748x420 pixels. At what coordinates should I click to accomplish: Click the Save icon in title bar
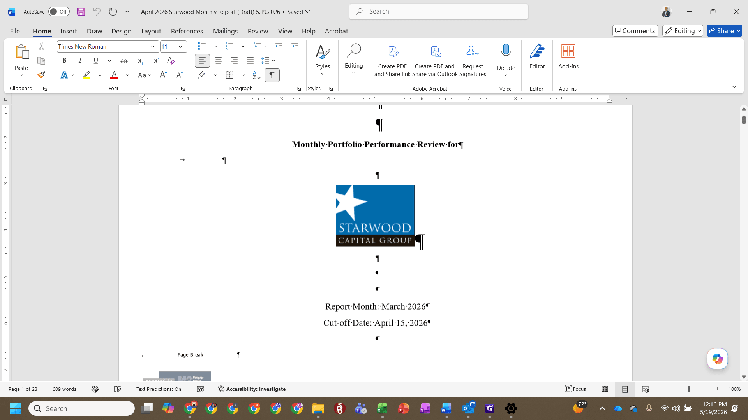click(81, 12)
